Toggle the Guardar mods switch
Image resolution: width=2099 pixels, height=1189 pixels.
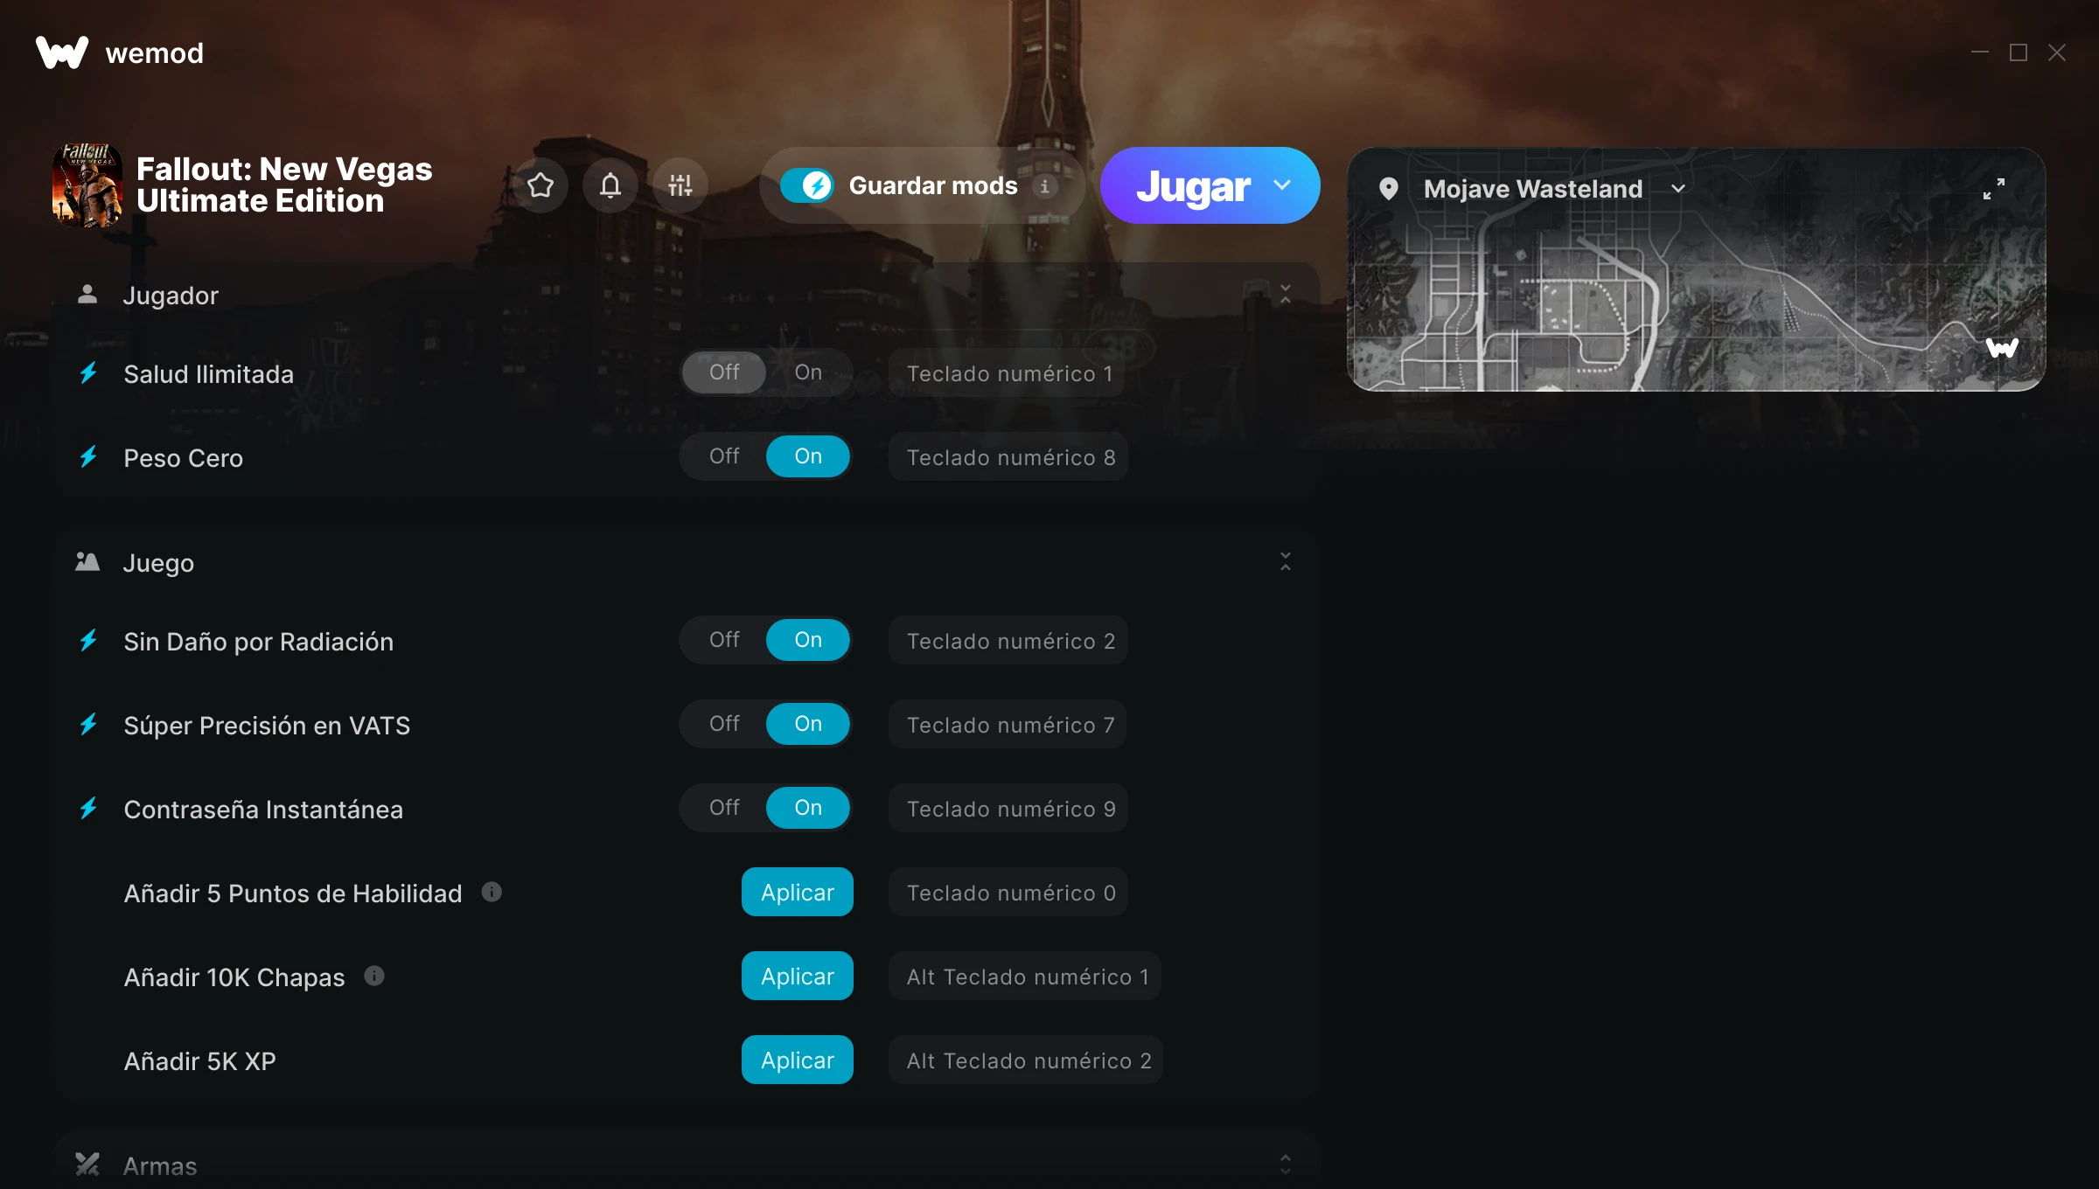[807, 185]
